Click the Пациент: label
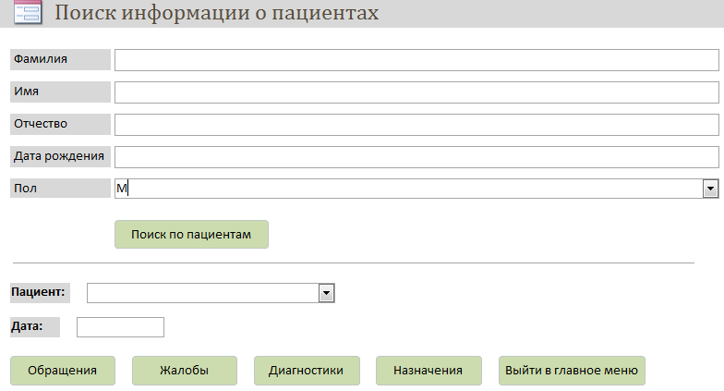This screenshot has height=391, width=724. coord(38,292)
